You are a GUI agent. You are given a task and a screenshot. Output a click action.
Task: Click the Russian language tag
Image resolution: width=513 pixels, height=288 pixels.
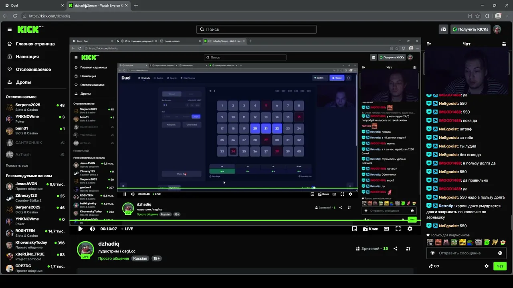pos(140,258)
